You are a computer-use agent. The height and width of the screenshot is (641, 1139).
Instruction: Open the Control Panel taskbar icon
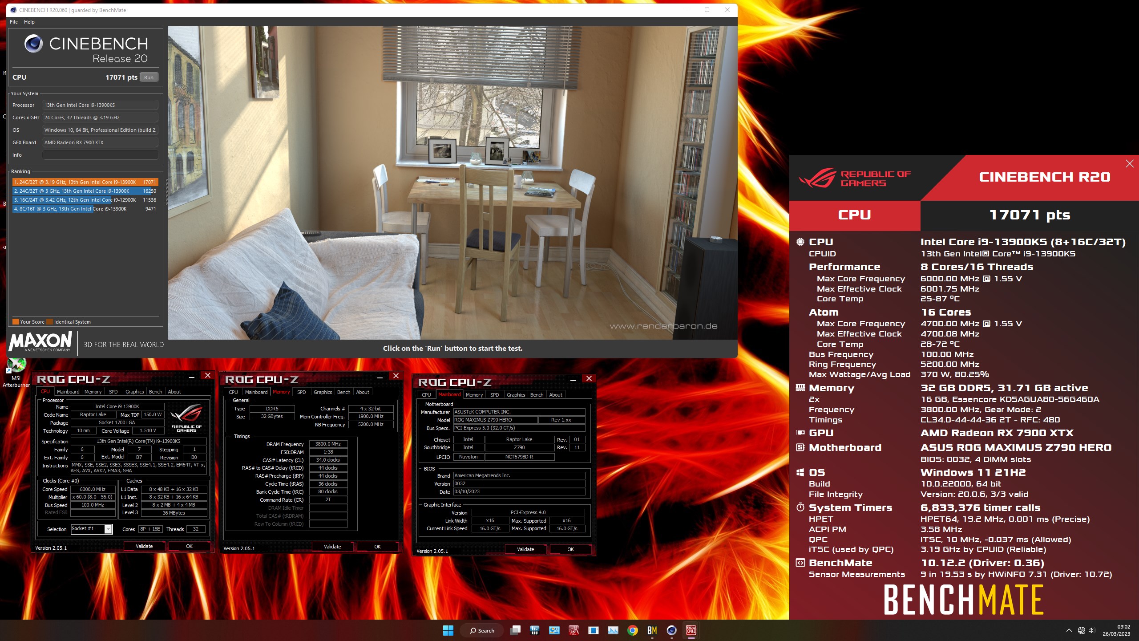554,630
